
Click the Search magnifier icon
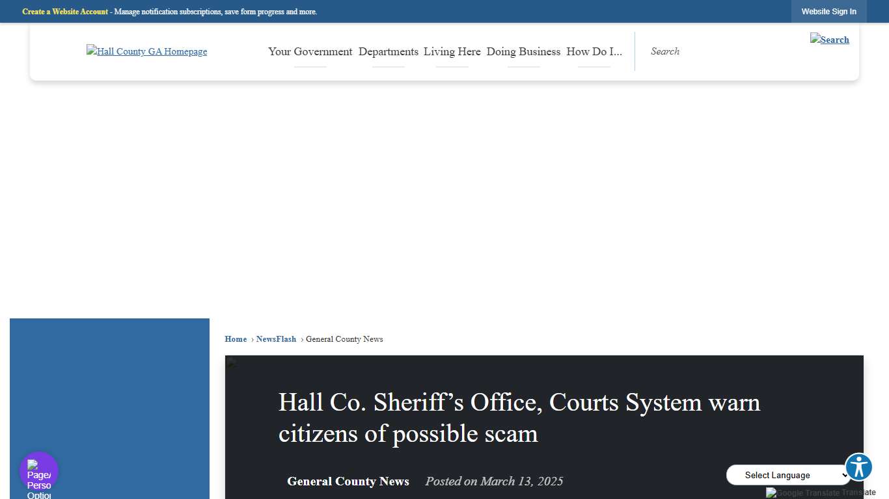click(830, 40)
